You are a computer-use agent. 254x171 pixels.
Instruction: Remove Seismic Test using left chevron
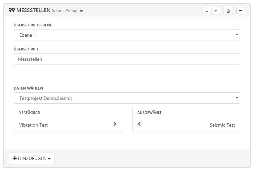(139, 124)
